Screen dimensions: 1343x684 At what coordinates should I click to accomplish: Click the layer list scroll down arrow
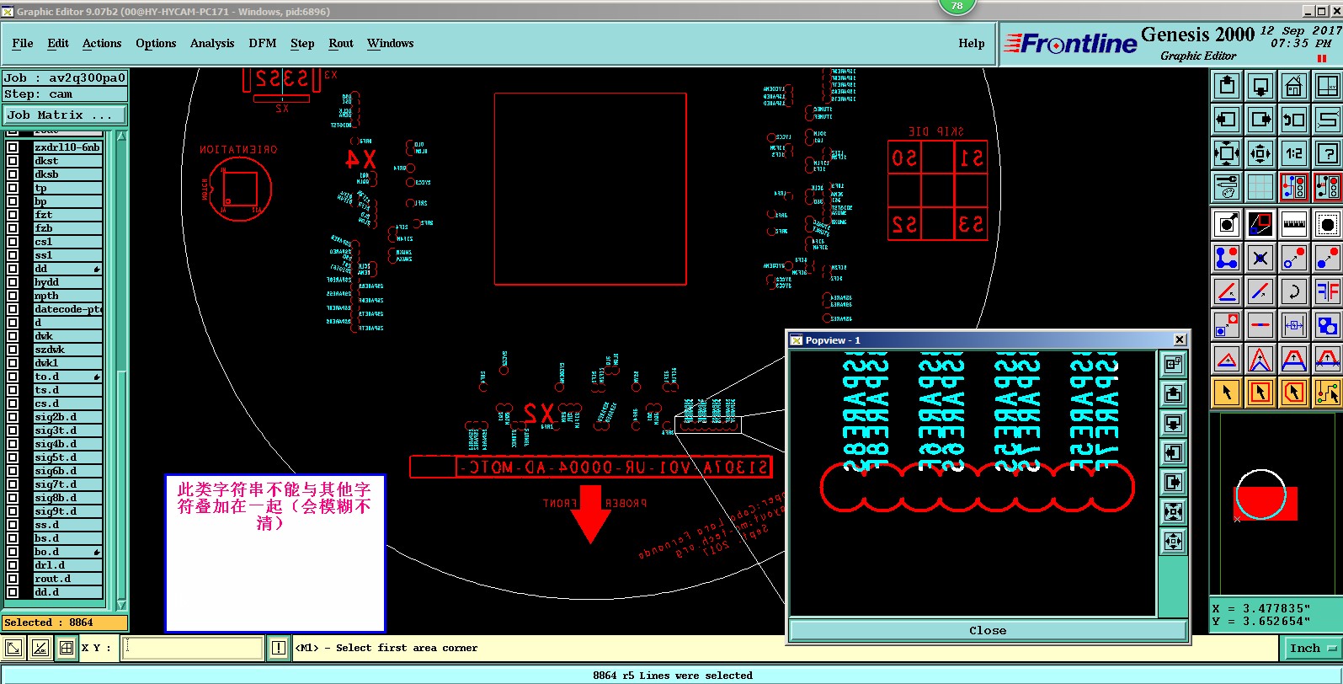[x=121, y=605]
